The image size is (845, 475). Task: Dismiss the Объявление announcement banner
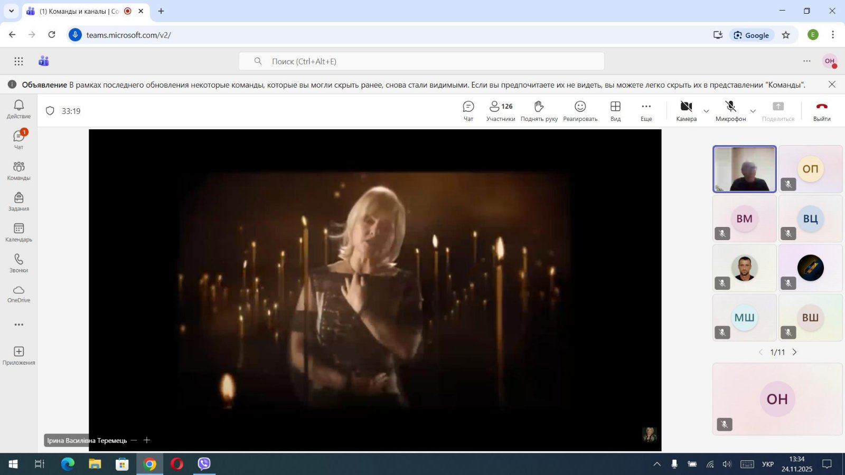click(832, 84)
